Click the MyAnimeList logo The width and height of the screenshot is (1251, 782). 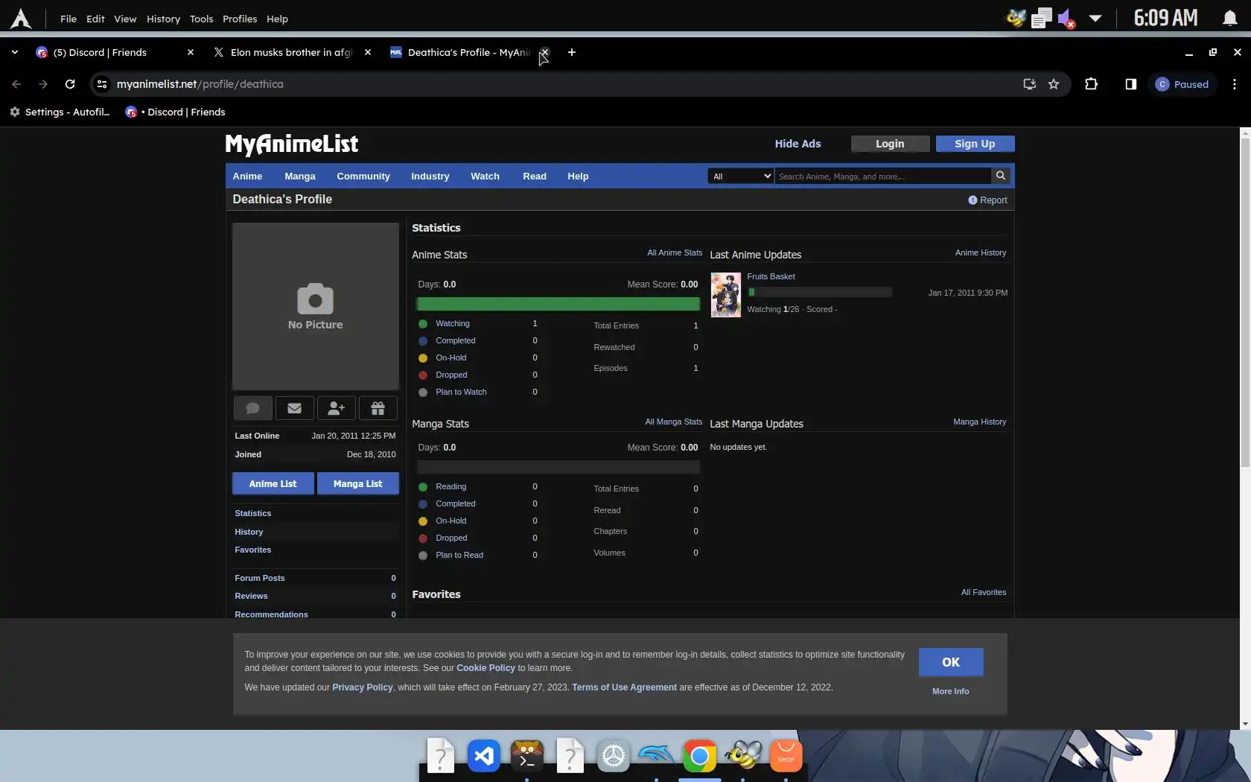292,144
